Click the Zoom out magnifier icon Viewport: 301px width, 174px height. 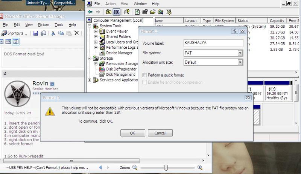click(135, 168)
